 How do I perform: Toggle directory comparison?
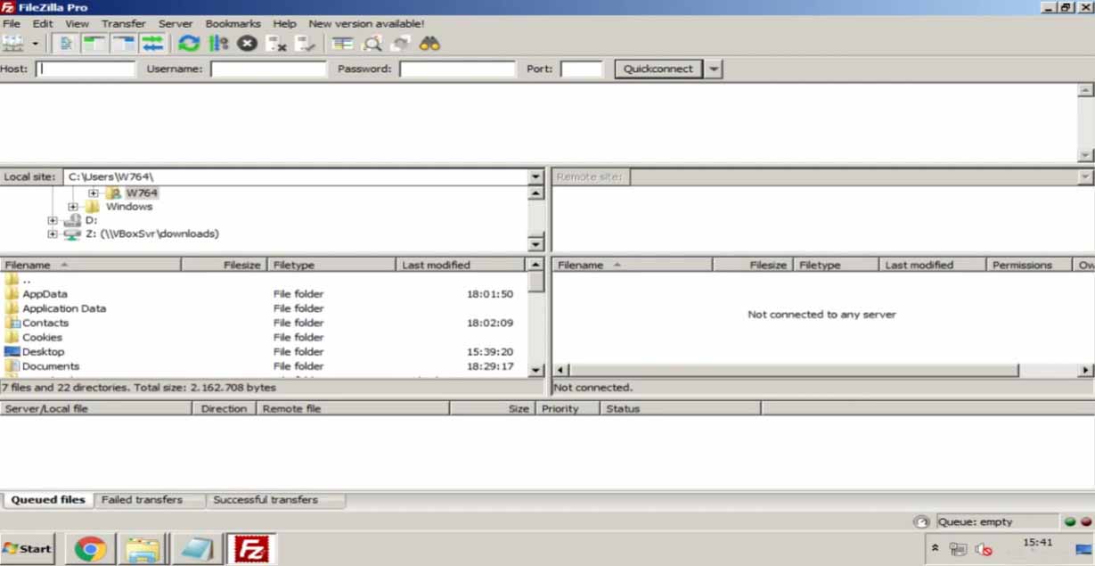pos(372,43)
